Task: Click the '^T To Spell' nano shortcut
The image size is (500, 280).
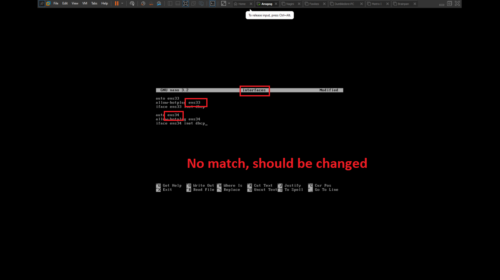Action: pyautogui.click(x=290, y=190)
